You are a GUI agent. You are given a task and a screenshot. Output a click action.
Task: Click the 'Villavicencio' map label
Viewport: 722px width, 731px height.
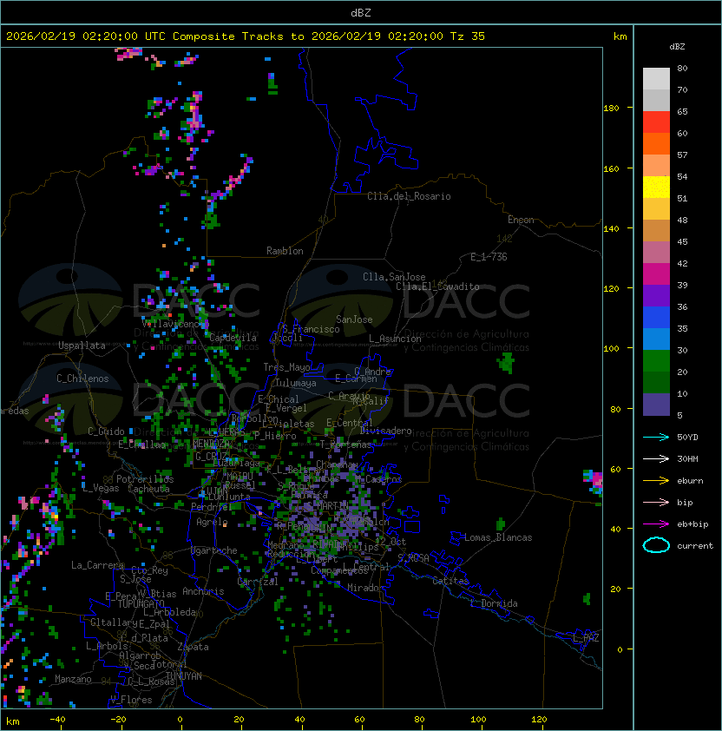click(x=175, y=324)
